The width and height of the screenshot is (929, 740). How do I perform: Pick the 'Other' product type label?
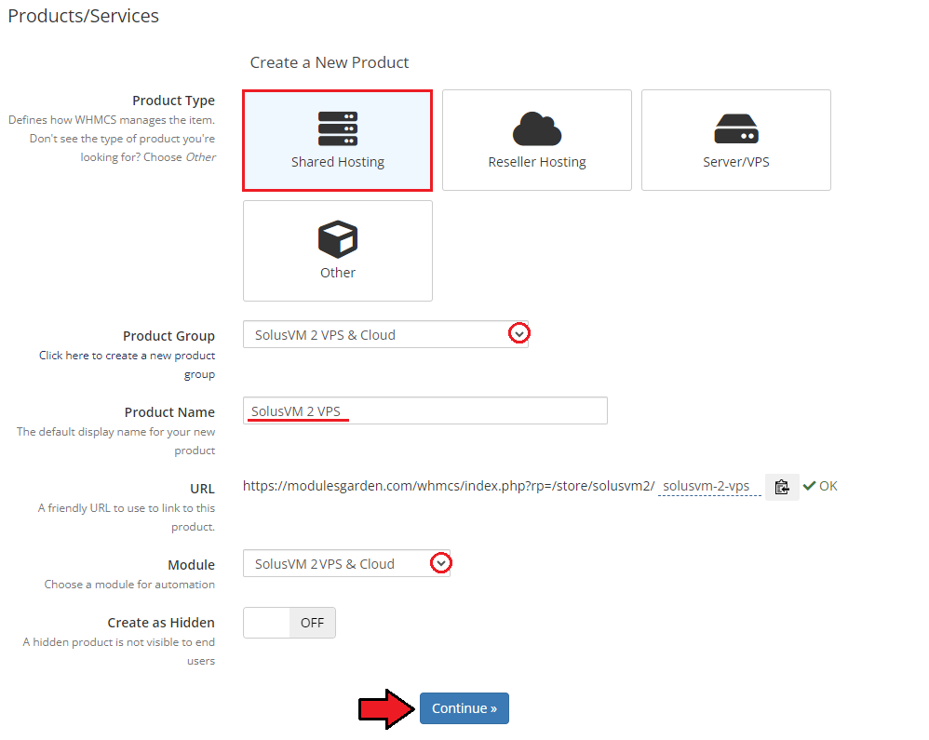(338, 273)
